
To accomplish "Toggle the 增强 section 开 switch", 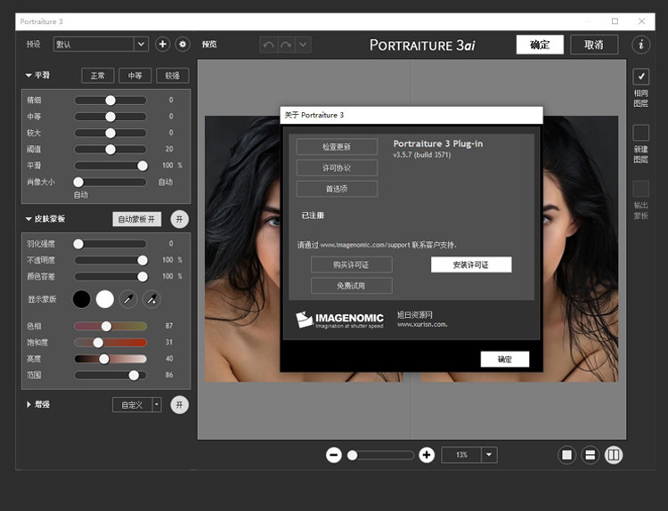I will click(x=179, y=404).
